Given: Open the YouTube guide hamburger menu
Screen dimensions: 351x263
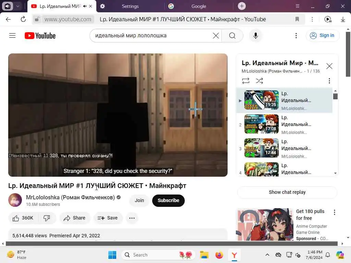Looking at the screenshot, I should 12,36.
